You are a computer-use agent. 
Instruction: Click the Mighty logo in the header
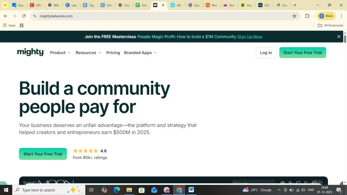click(x=30, y=52)
